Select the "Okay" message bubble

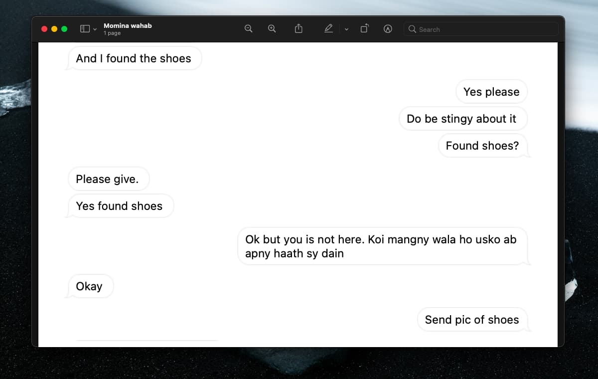click(x=89, y=286)
